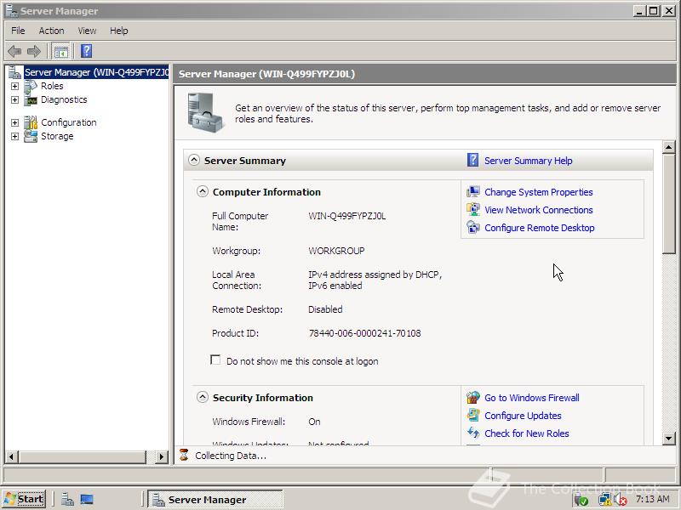Select the Roles tree icon
Viewport: 681px width, 510px height.
click(31, 86)
